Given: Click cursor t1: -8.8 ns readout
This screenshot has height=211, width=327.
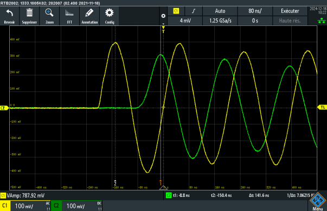Looking at the screenshot, I should (181, 195).
